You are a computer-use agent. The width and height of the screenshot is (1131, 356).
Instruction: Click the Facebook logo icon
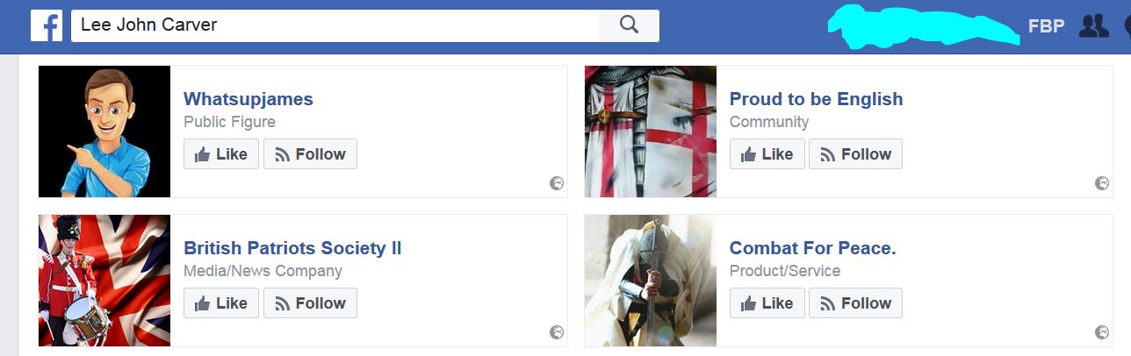tap(47, 25)
